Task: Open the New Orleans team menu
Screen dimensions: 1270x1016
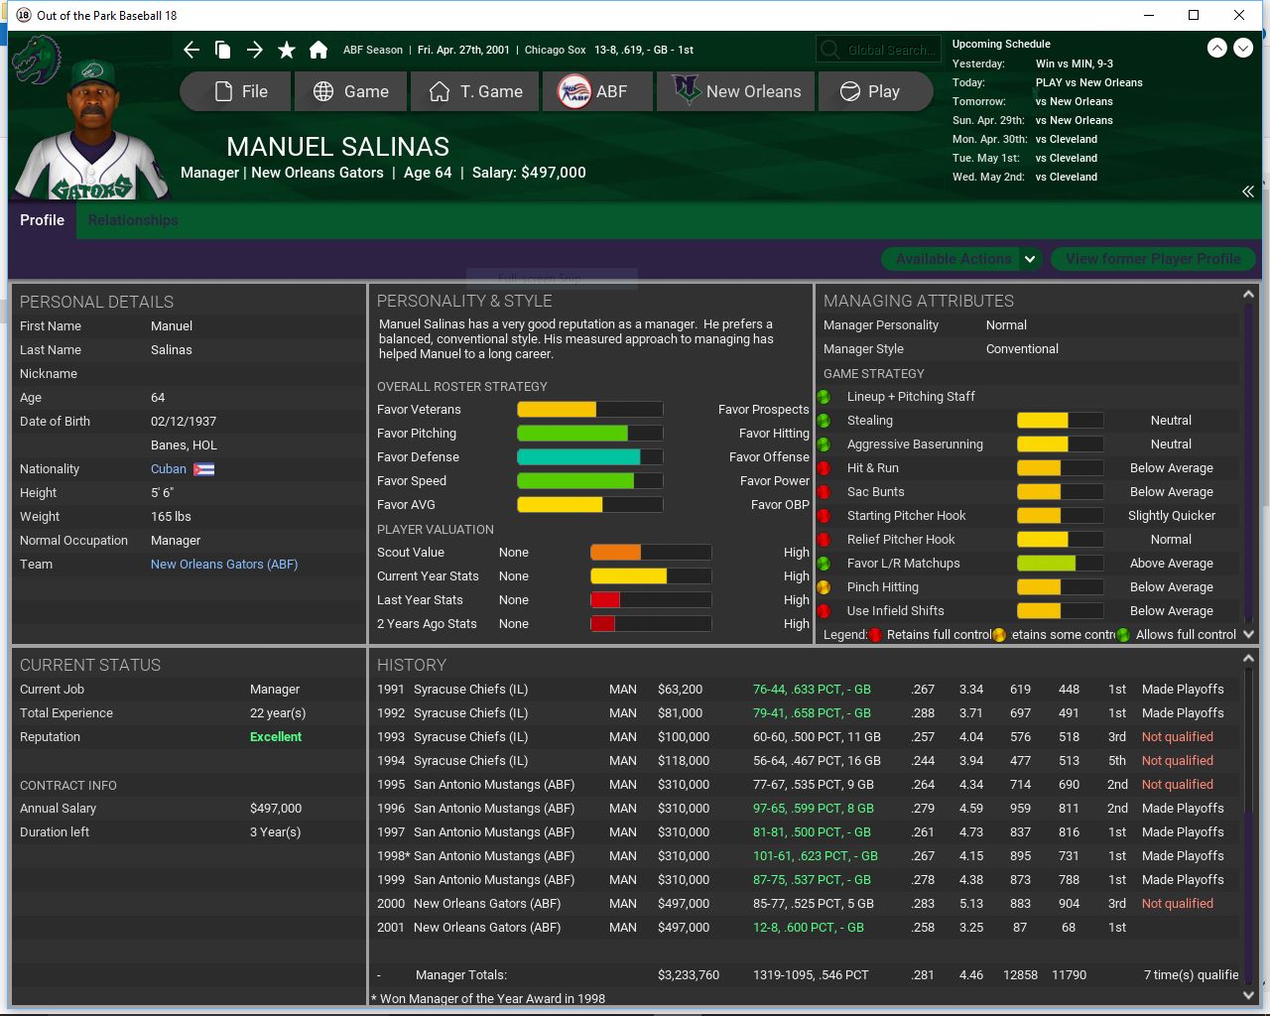Action: click(x=735, y=91)
